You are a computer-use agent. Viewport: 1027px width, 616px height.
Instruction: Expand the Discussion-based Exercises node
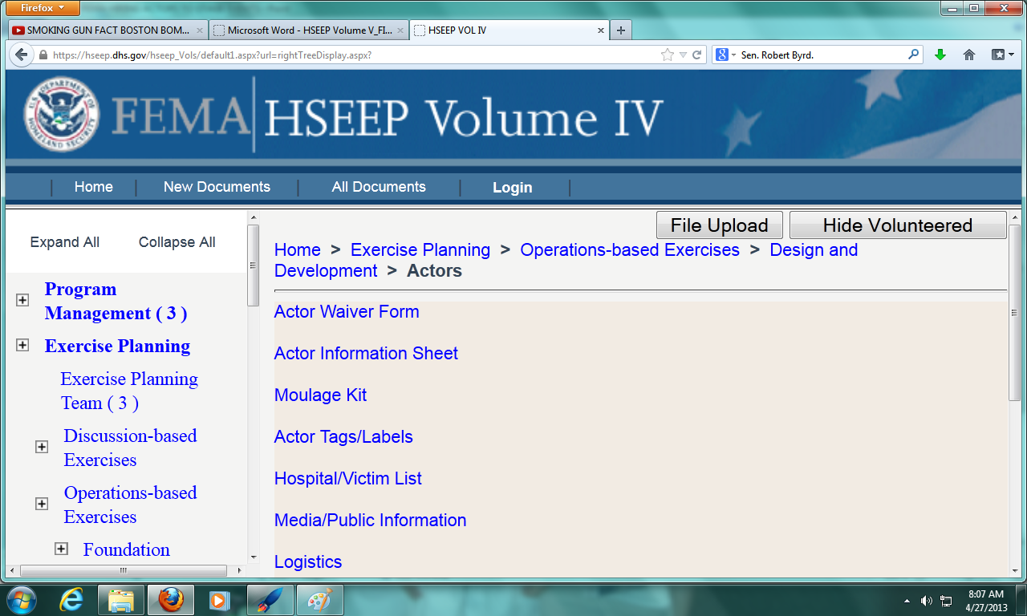coord(42,447)
